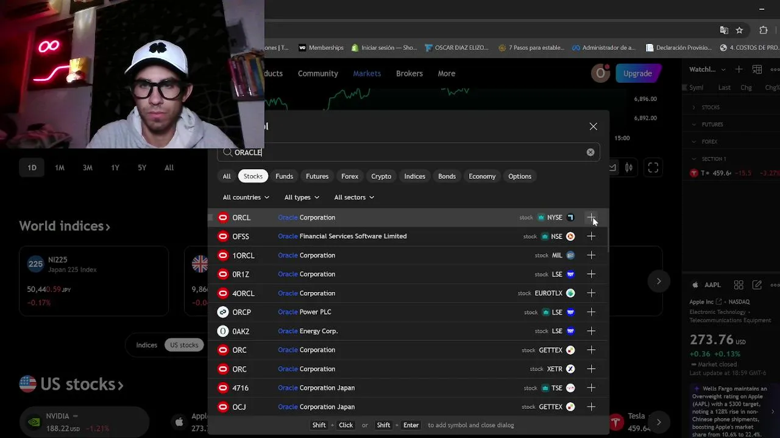Select the Indices filter tab
The width and height of the screenshot is (780, 438).
(415, 176)
